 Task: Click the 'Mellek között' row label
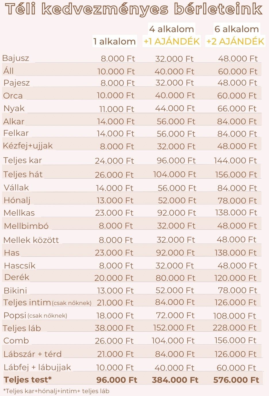click(31, 240)
